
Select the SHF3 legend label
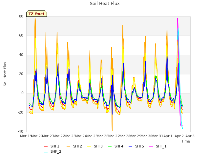[98, 146]
